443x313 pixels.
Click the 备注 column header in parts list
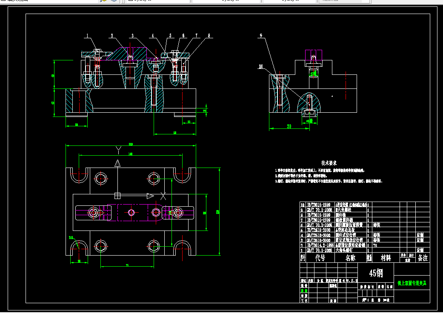click(x=423, y=258)
